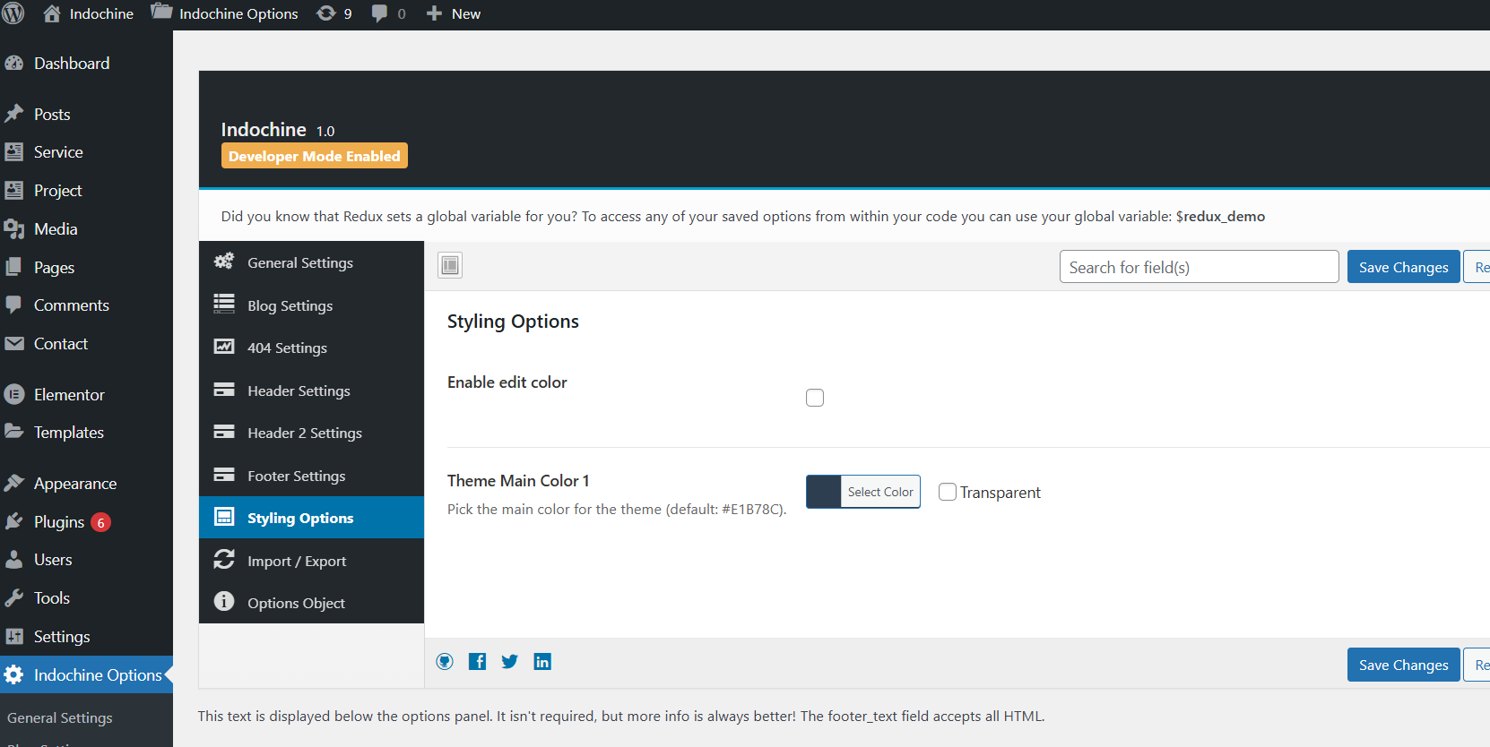
Task: Focus the Search for field(s) input
Action: (1199, 267)
